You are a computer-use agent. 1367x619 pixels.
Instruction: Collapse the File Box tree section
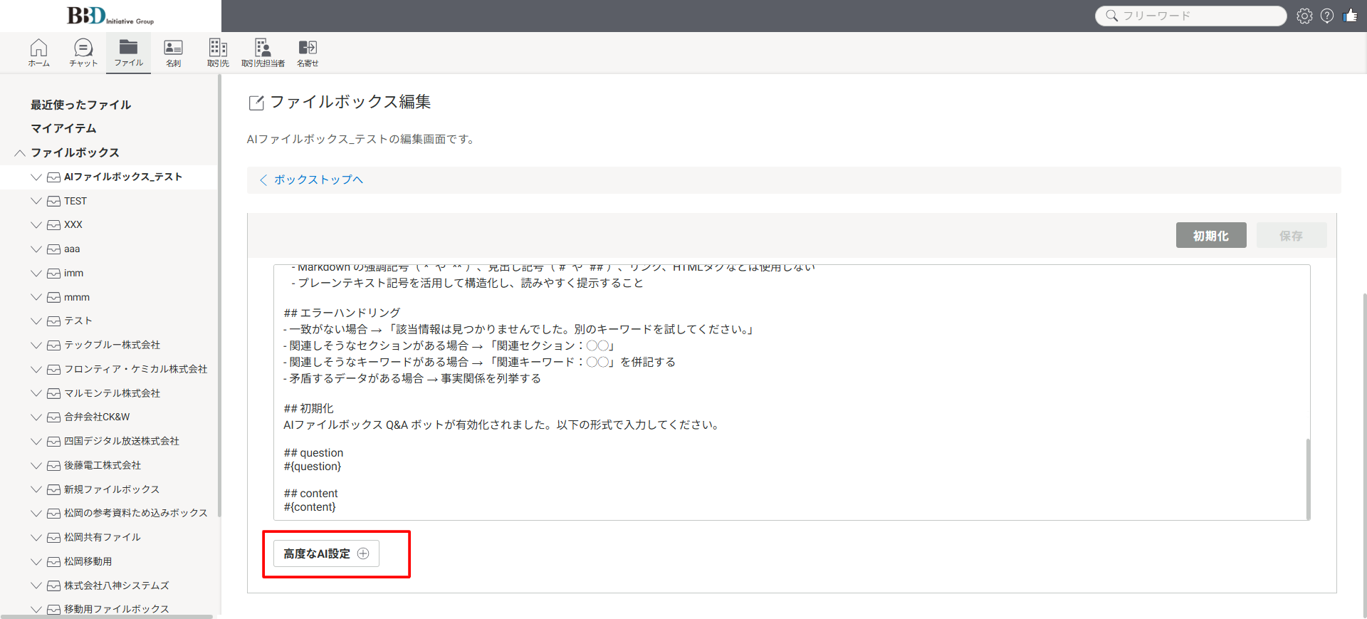(x=20, y=152)
